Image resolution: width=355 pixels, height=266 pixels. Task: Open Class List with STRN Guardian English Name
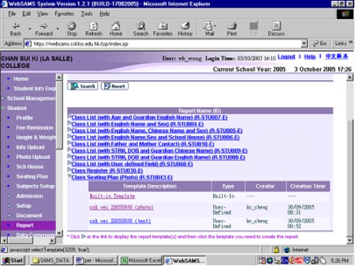[158, 157]
